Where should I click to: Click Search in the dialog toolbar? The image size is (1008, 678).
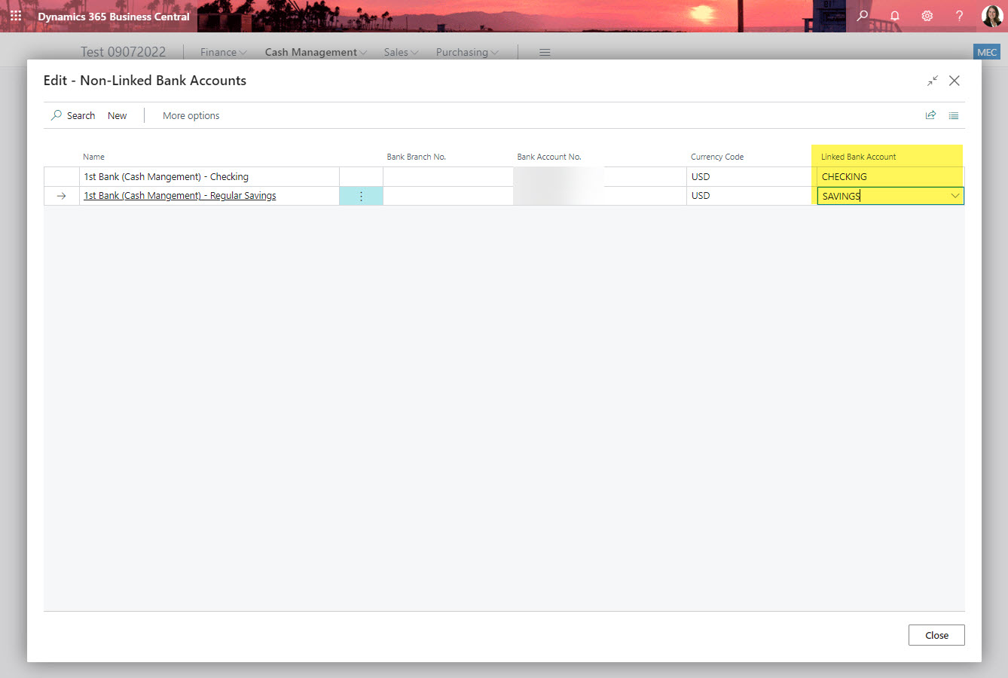click(73, 115)
